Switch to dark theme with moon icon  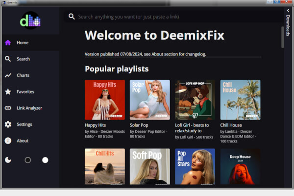(x=8, y=160)
